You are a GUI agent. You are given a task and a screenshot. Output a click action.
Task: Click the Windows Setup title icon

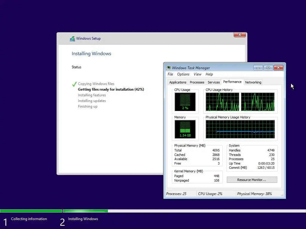pyautogui.click(x=72, y=38)
